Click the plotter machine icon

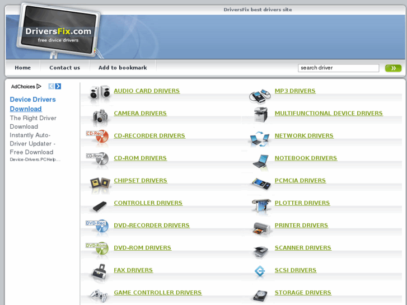pyautogui.click(x=261, y=205)
